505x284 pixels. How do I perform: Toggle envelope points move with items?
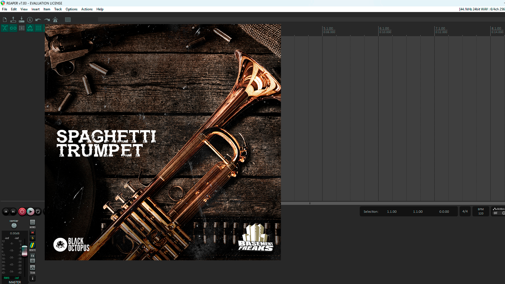[x=30, y=28]
